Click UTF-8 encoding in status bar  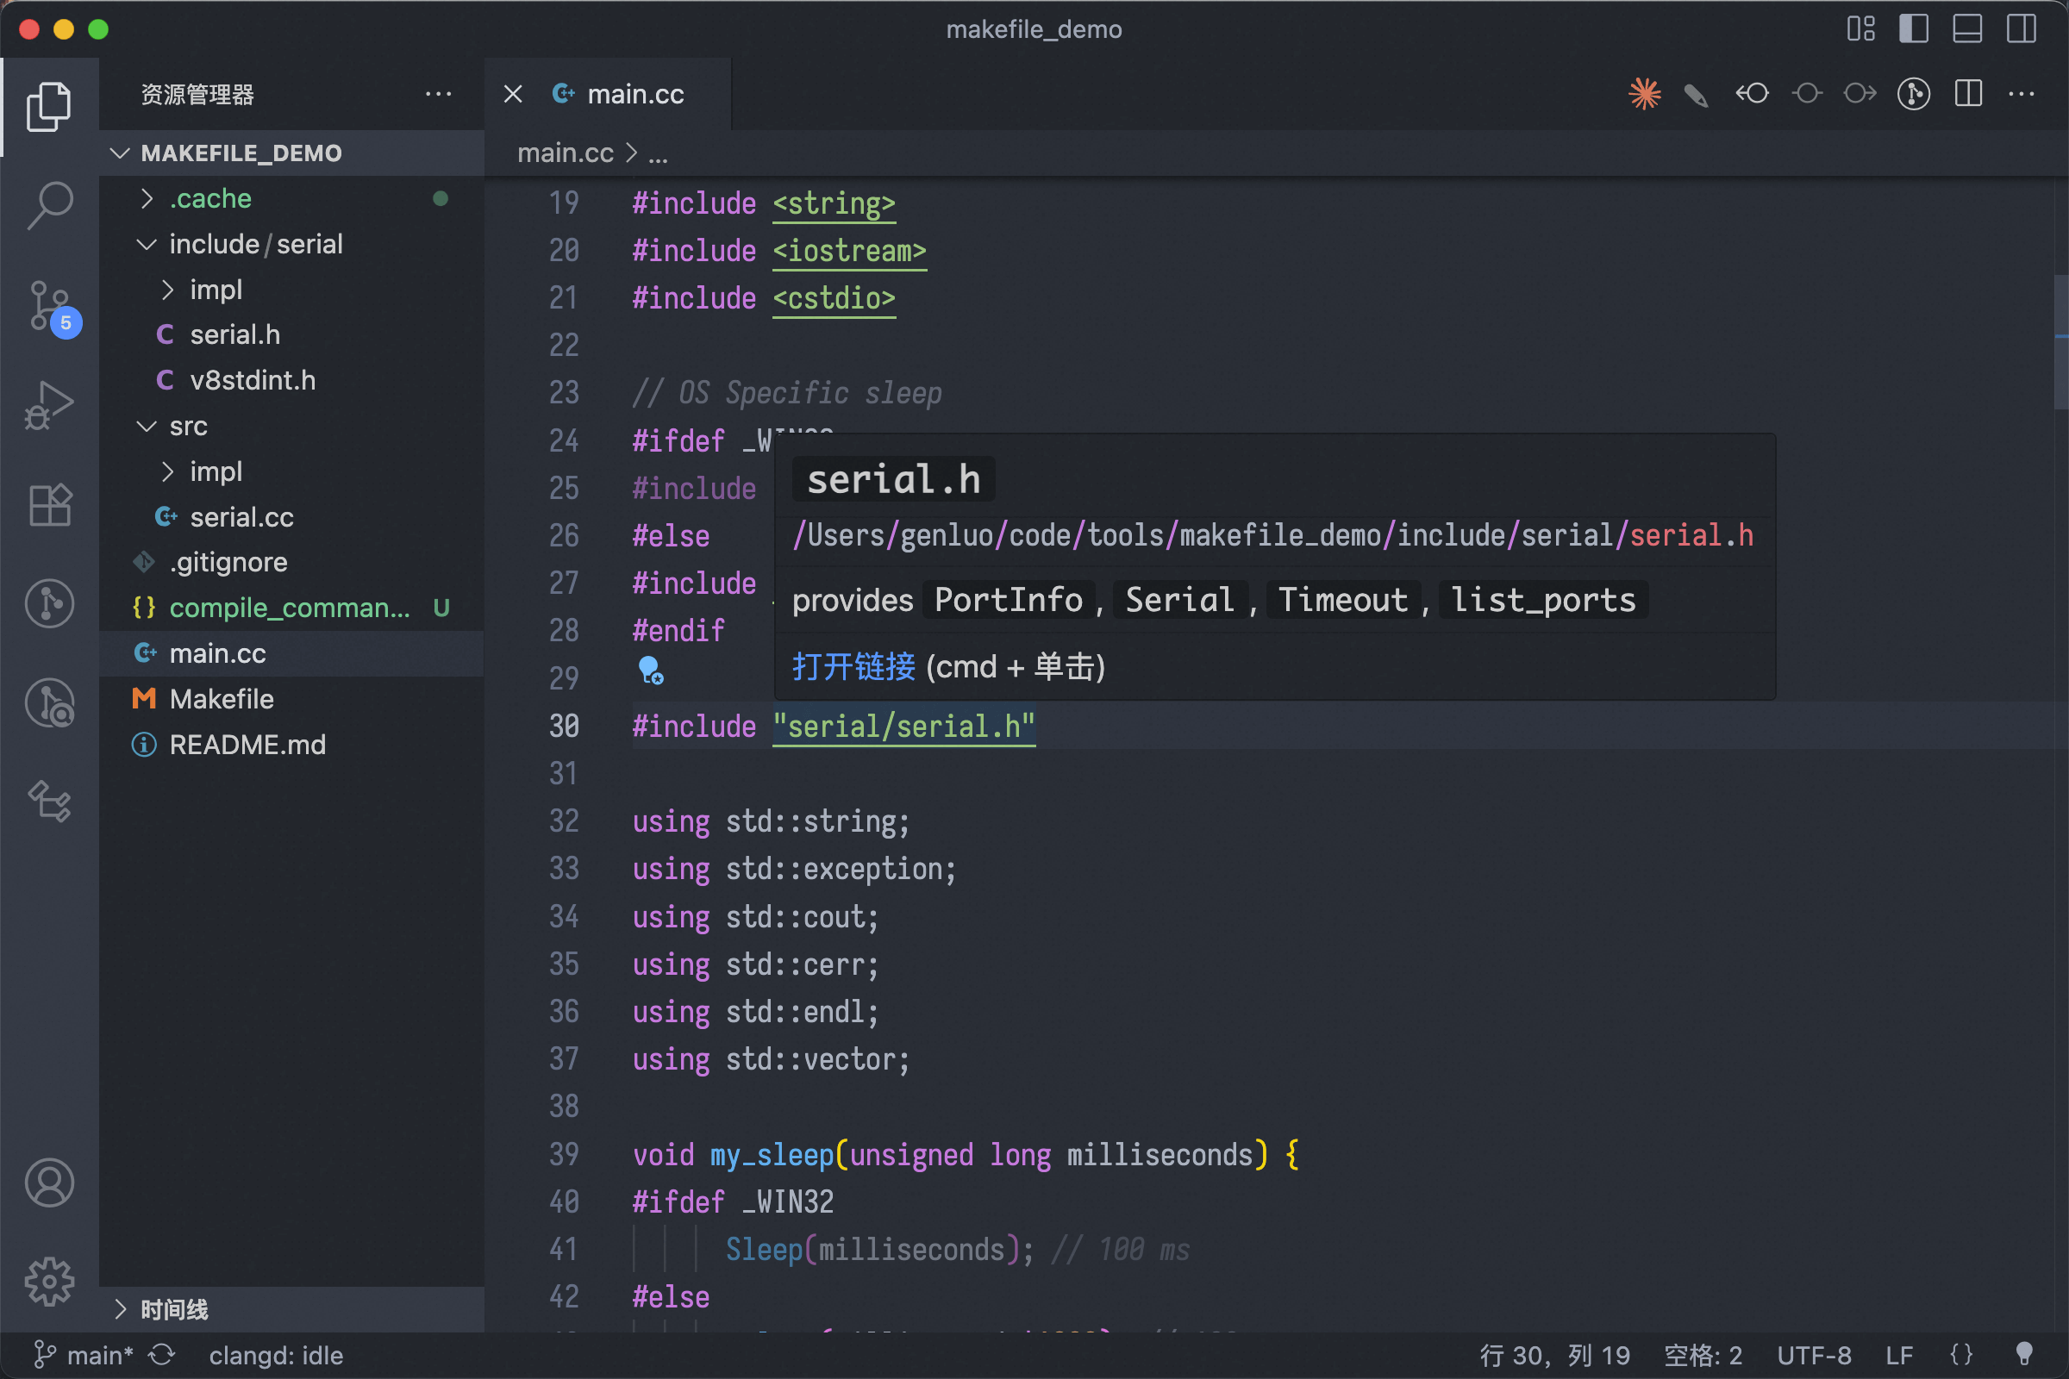coord(1813,1354)
